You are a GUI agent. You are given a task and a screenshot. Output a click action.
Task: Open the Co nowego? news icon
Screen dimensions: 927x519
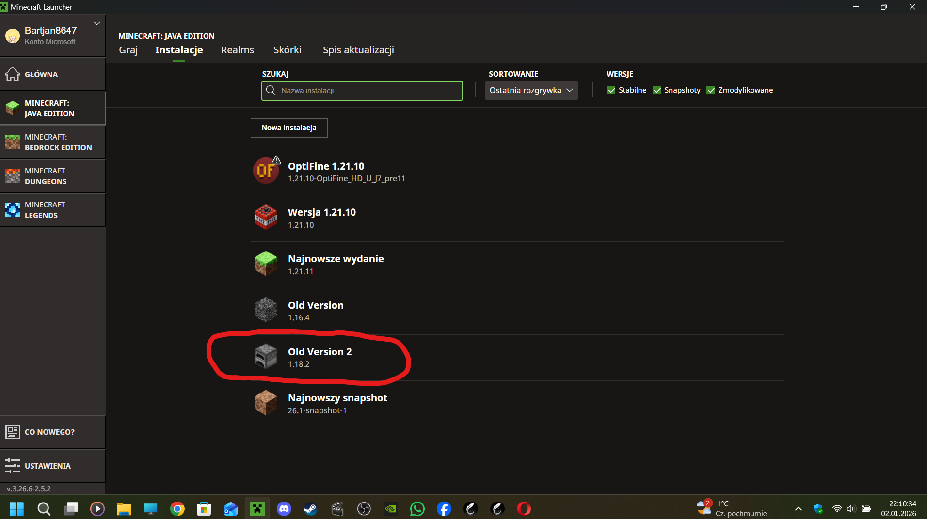[x=13, y=432]
